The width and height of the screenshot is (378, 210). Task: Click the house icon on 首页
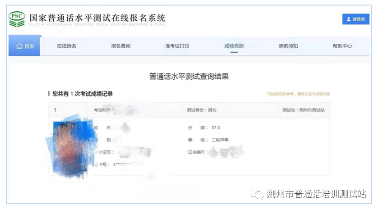[19, 46]
